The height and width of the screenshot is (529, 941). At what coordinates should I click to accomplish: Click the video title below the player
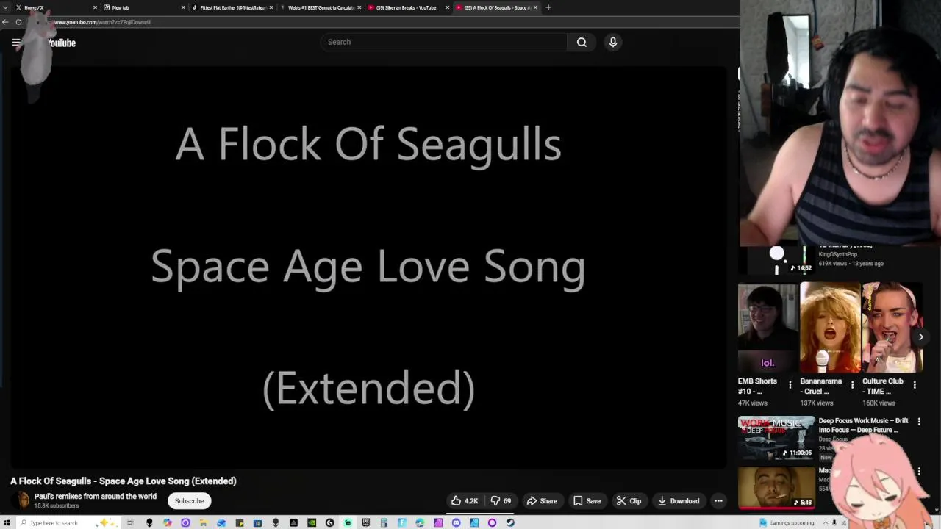(x=124, y=481)
